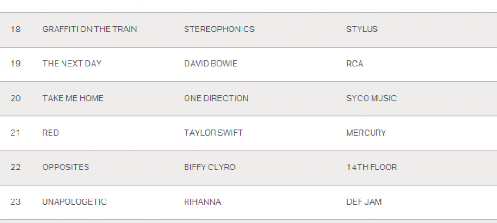497x223 pixels.
Task: Click the STYLUS label name
Action: point(361,29)
